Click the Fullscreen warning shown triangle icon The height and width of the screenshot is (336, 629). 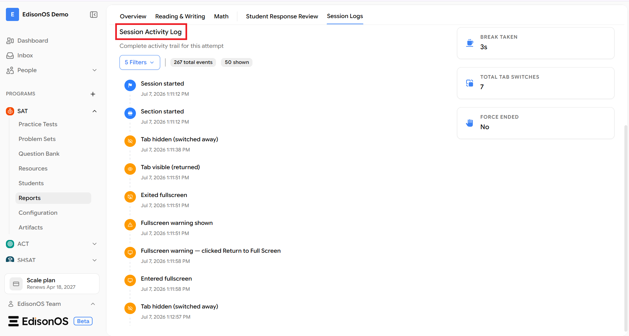coord(130,225)
